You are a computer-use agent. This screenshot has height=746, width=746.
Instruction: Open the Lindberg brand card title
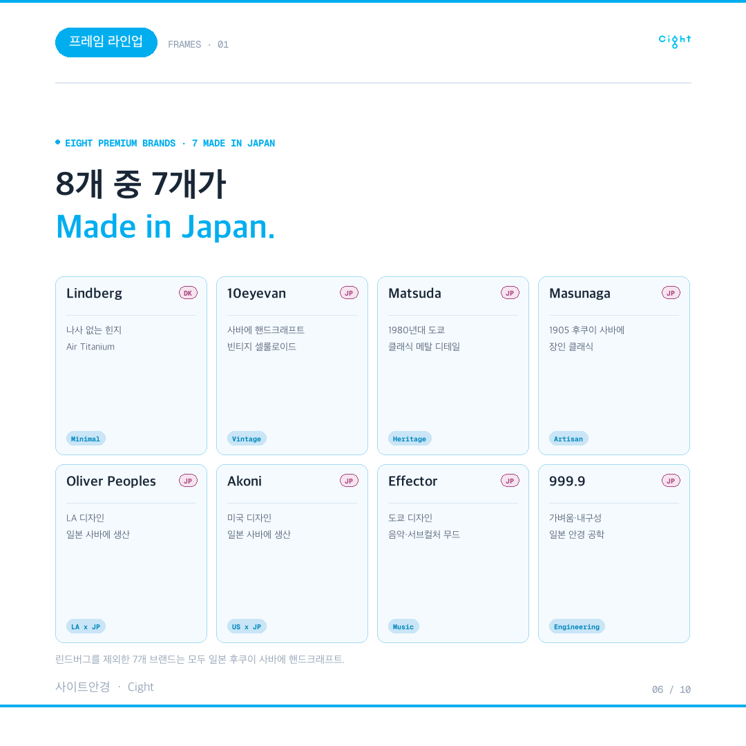click(94, 294)
